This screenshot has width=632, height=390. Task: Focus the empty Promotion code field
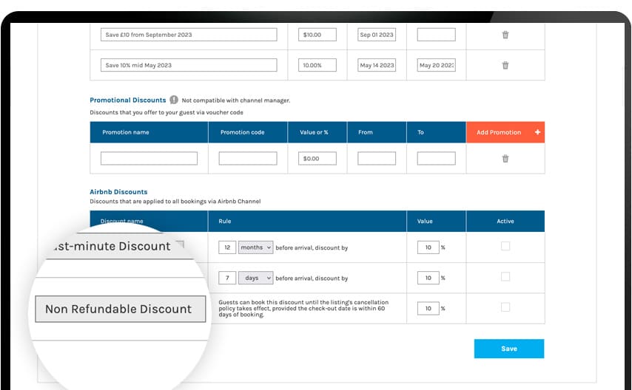[x=248, y=158]
